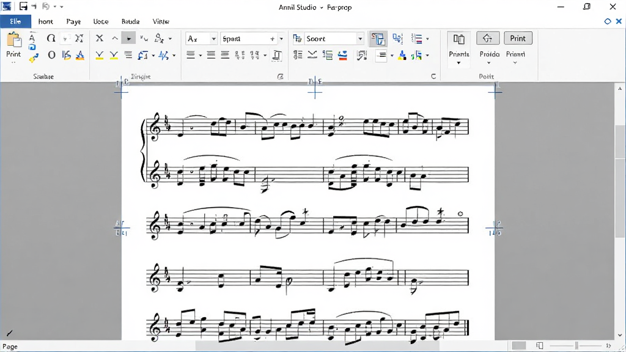Click the save disk icon in title bar
Screen dimensions: 626x352
point(23,6)
